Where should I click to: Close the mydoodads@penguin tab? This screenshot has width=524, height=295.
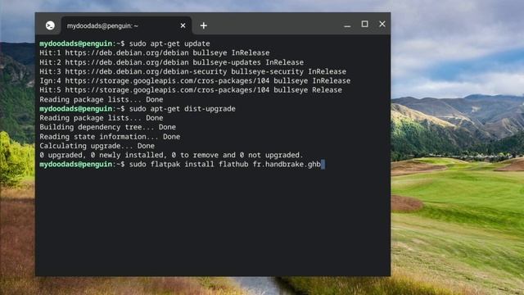pyautogui.click(x=183, y=25)
